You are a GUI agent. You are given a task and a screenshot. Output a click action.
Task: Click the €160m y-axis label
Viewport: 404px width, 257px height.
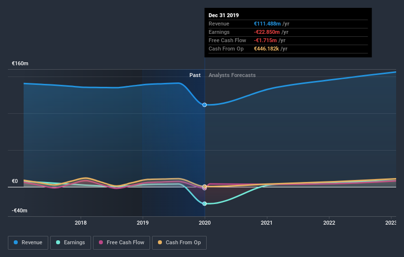coord(20,63)
